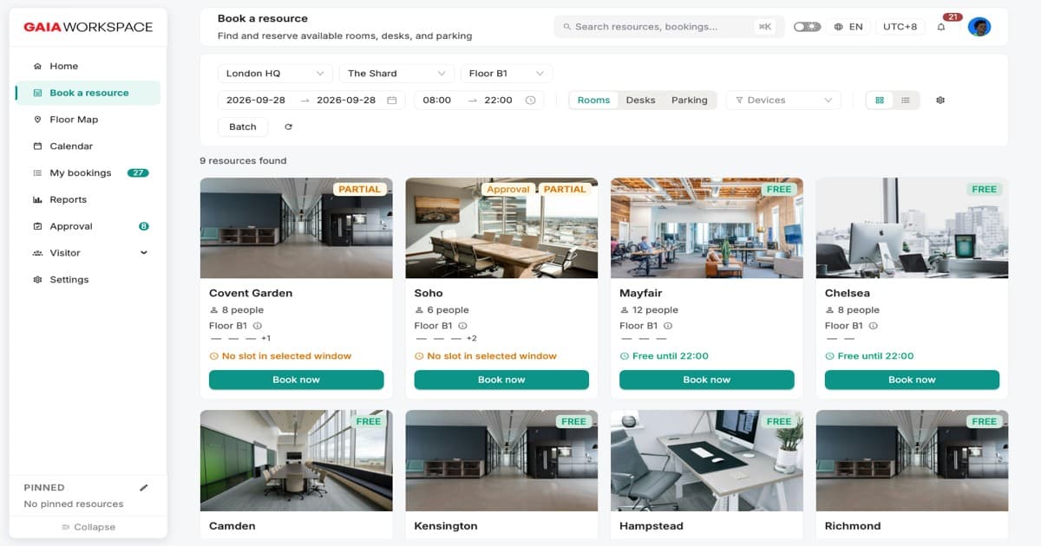Open the Camden room photo

[x=297, y=460]
